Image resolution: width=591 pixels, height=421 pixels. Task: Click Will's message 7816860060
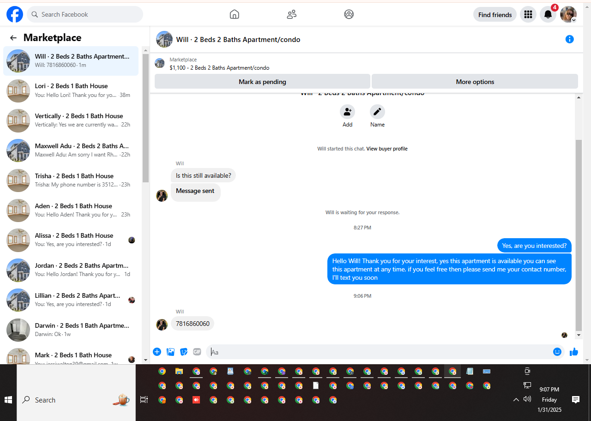click(x=193, y=324)
